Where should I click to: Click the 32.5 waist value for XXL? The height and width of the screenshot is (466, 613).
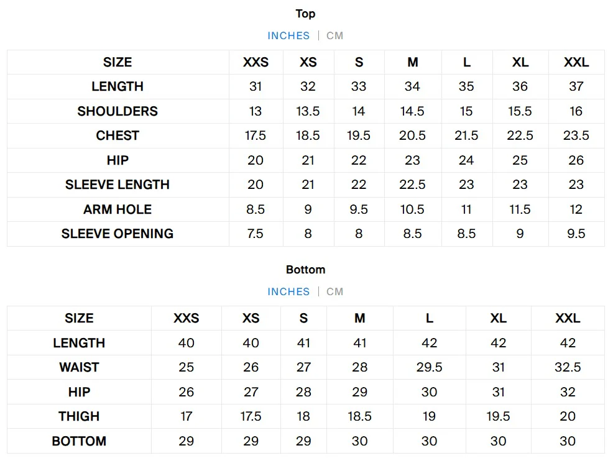coord(568,367)
